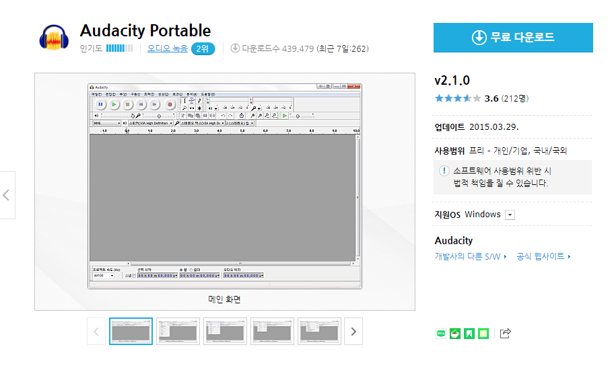The image size is (612, 378).
Task: Click the exclamation notice icon beside usage warning
Action: click(444, 171)
